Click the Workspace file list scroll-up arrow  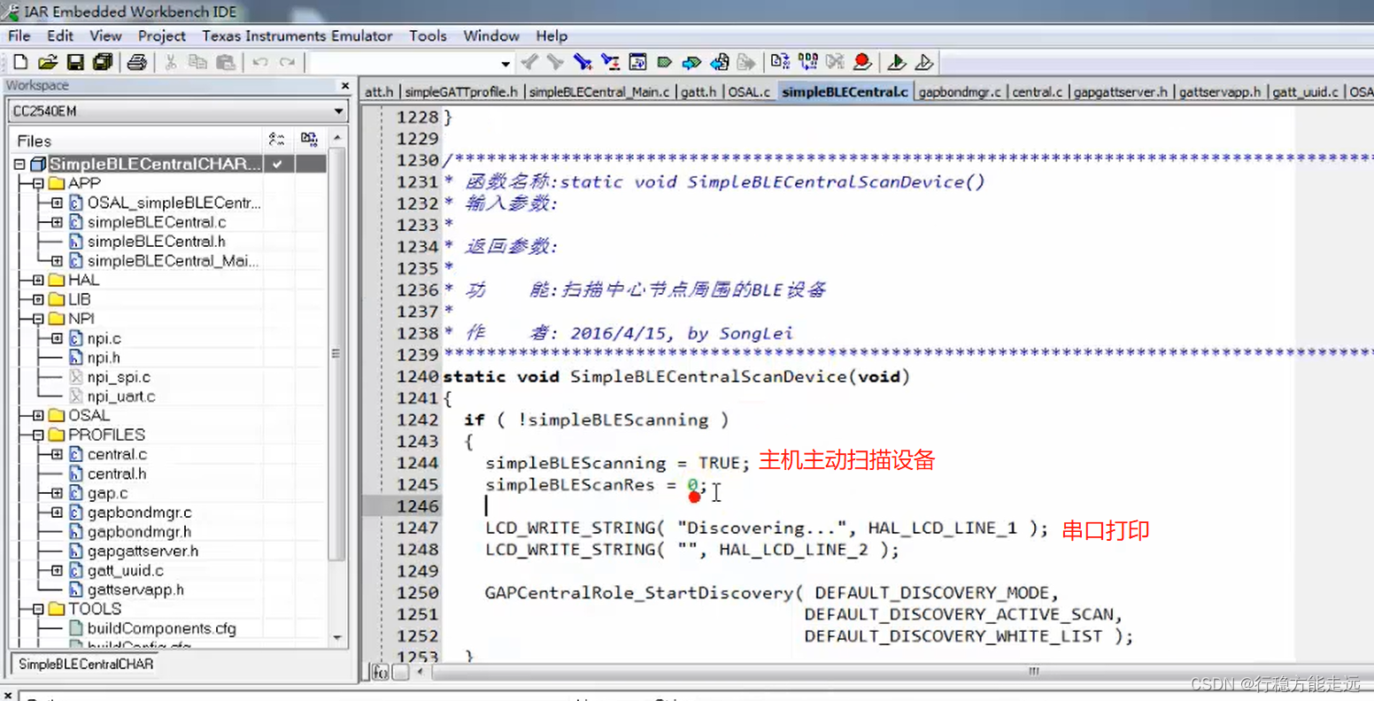[337, 139]
